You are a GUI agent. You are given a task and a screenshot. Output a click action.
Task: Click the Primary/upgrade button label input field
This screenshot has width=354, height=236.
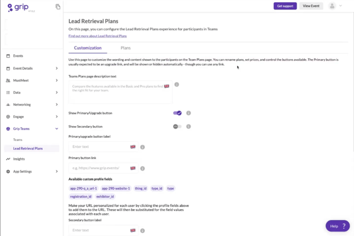pos(99,147)
